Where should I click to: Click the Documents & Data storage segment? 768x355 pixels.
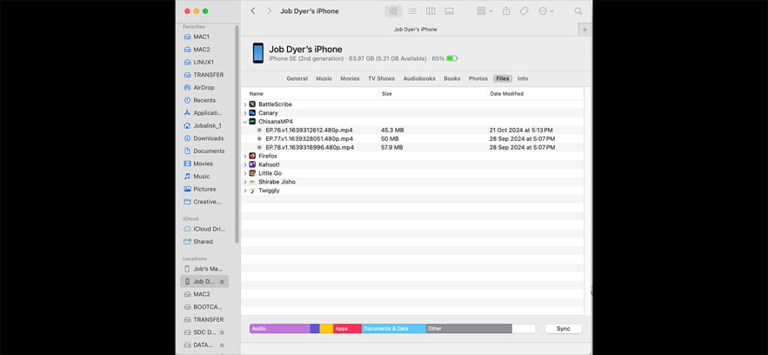point(394,329)
